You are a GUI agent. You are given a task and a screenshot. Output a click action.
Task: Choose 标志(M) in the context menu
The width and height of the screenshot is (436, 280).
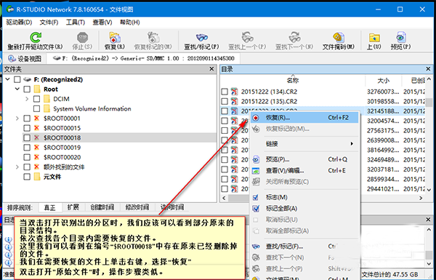(x=304, y=197)
